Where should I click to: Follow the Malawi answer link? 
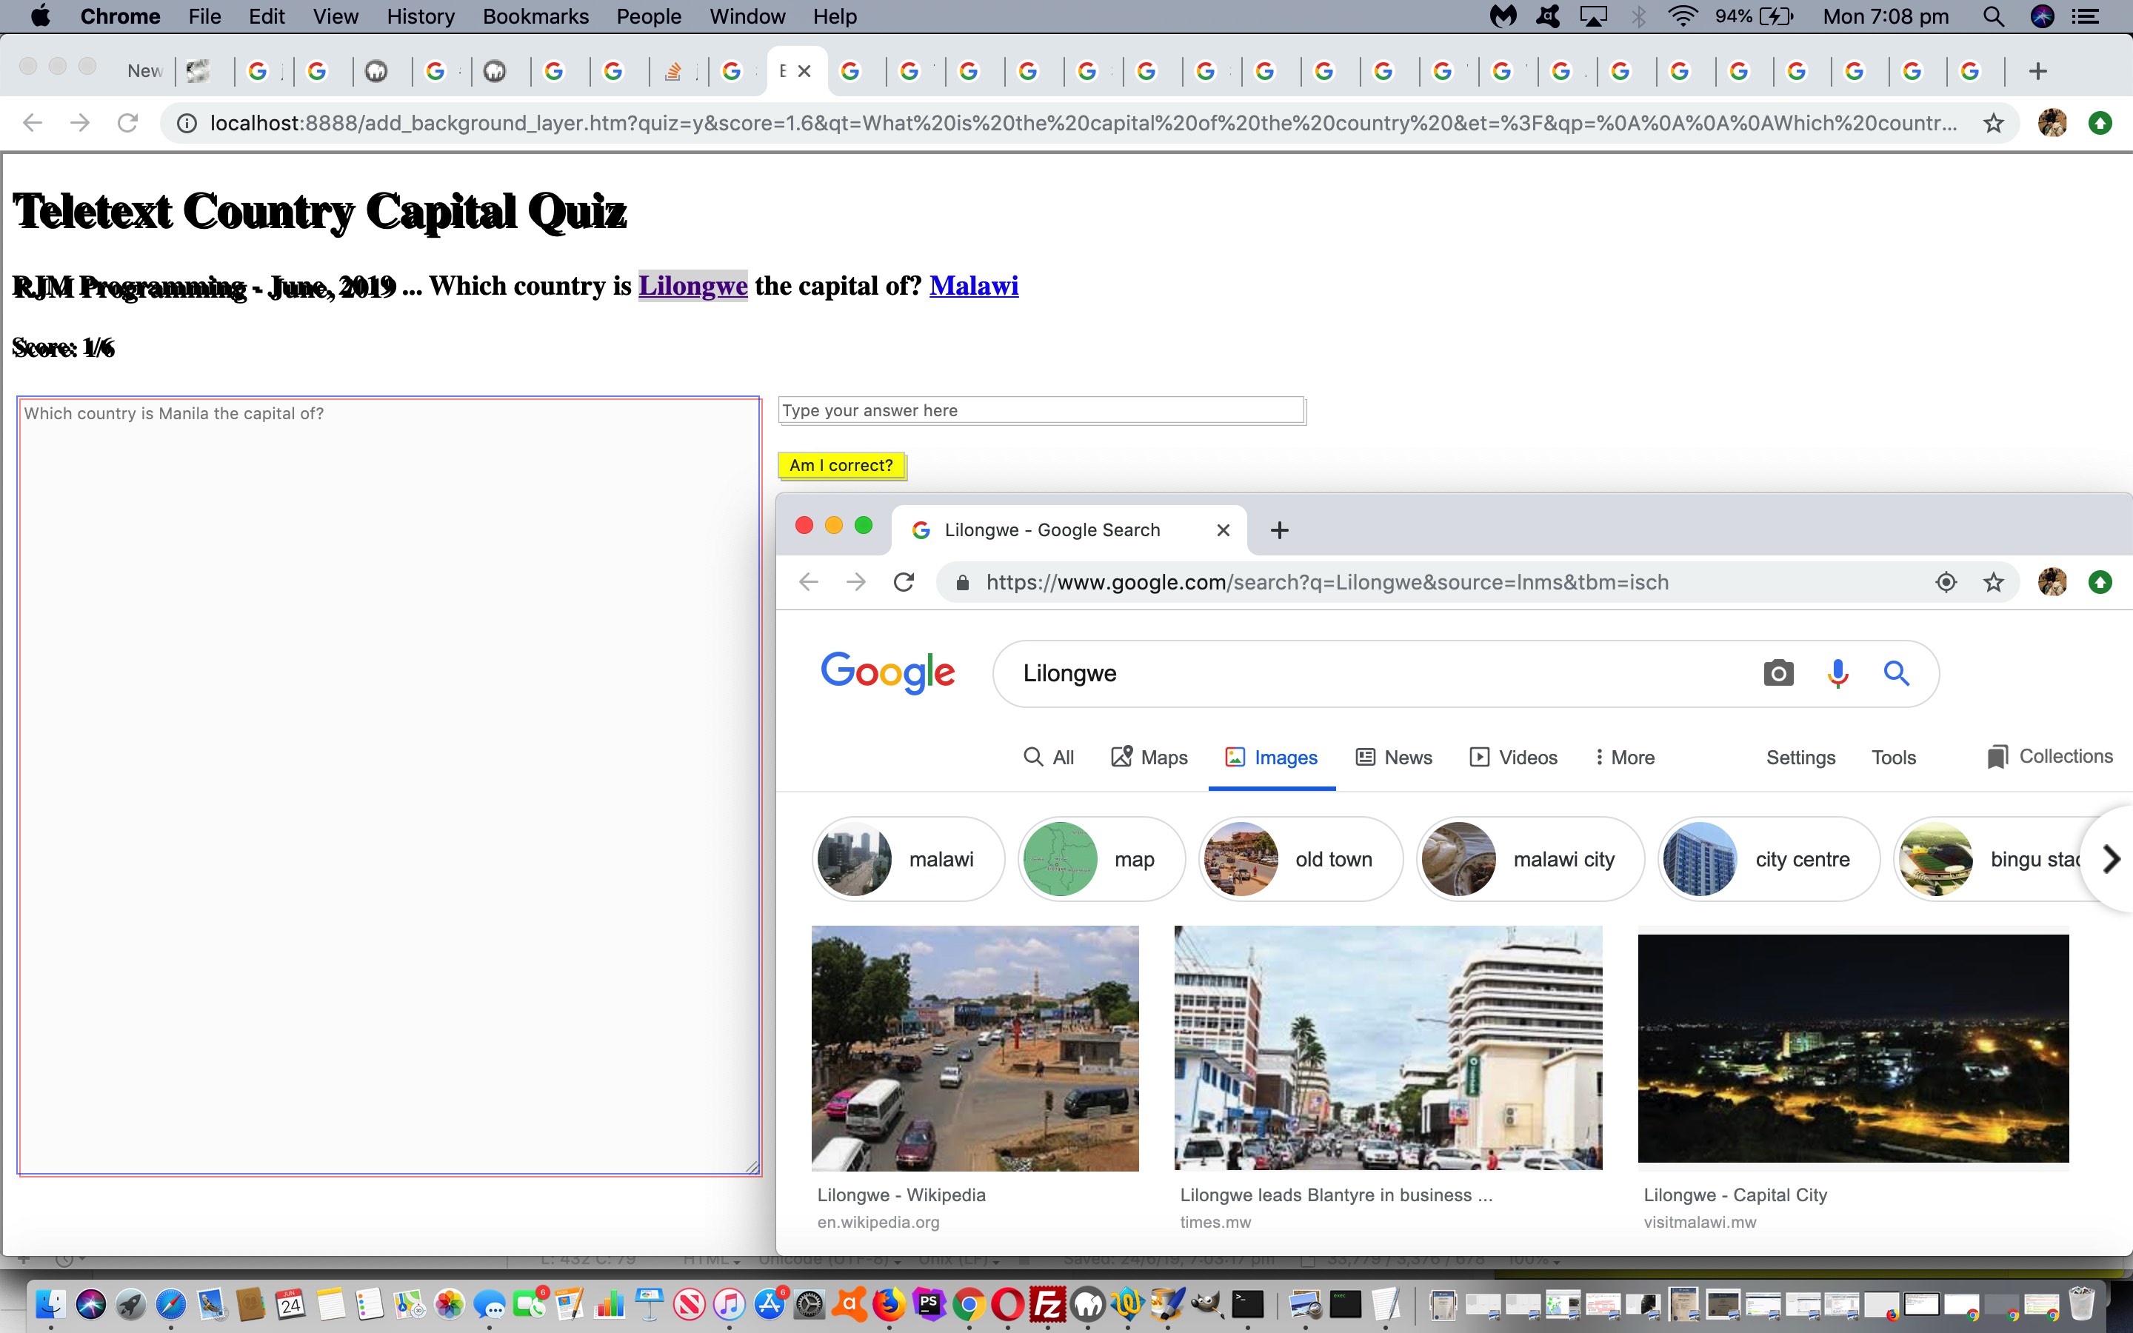pyautogui.click(x=973, y=286)
